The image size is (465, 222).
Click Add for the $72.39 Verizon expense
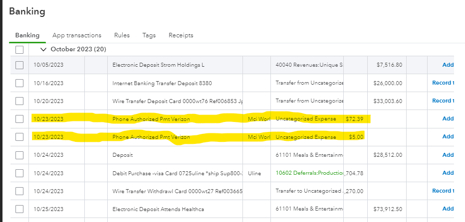coord(448,118)
